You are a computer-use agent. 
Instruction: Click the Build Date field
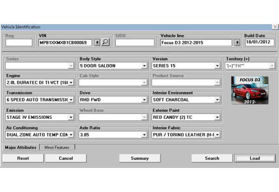[x=259, y=43]
